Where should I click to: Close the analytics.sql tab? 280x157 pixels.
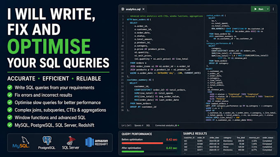[x=144, y=9]
